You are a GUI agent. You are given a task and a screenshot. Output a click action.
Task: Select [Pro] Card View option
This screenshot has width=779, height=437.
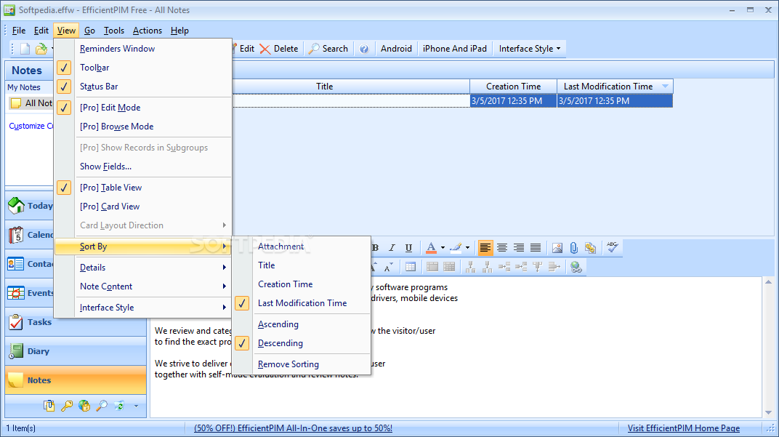click(x=143, y=207)
